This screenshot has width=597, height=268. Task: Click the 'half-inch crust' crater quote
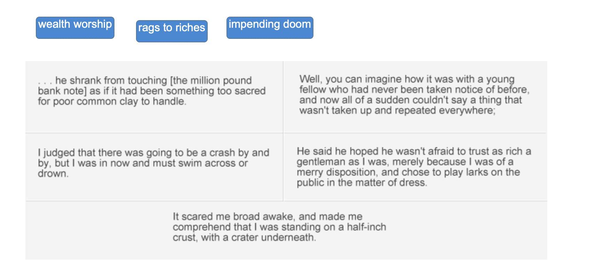click(x=279, y=227)
